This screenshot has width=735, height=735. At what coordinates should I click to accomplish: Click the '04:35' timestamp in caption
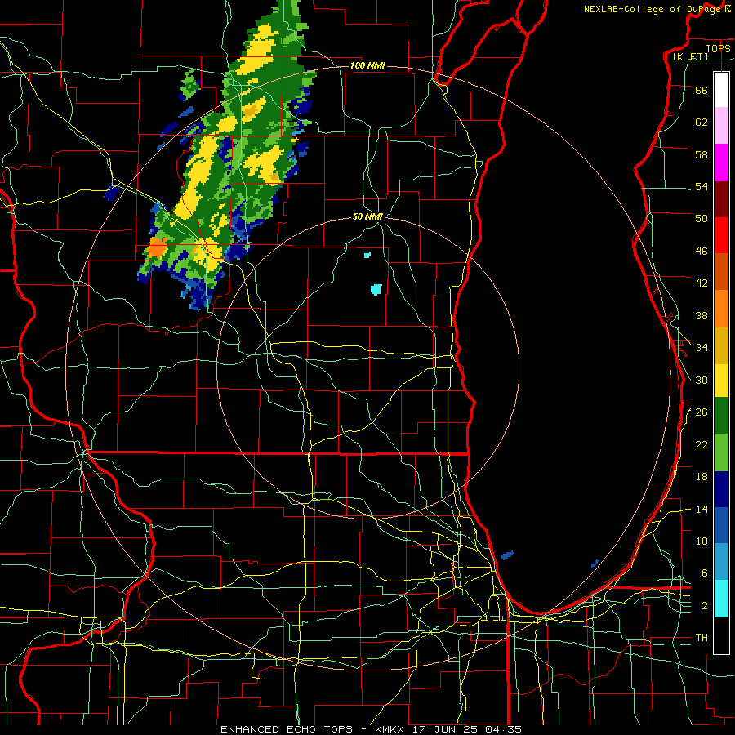tap(504, 729)
